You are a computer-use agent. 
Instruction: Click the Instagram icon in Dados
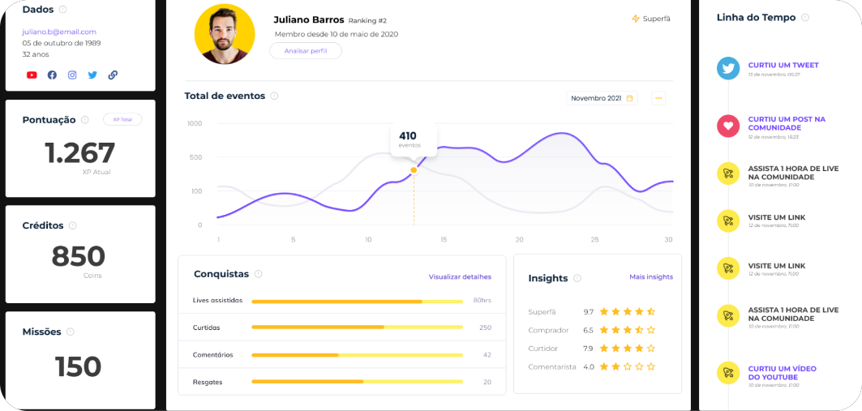pos(72,75)
